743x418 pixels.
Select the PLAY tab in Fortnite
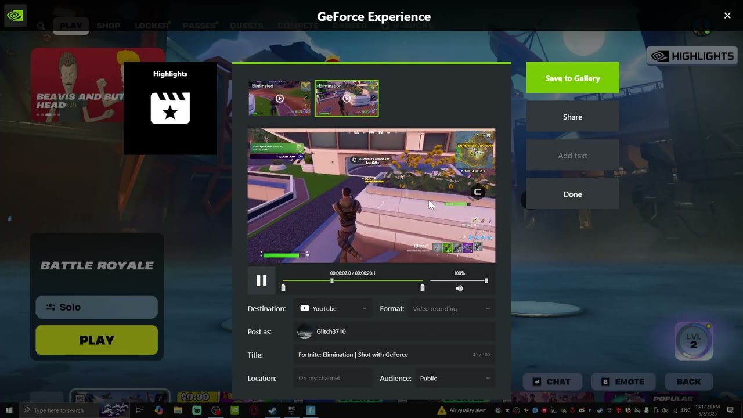(x=71, y=26)
